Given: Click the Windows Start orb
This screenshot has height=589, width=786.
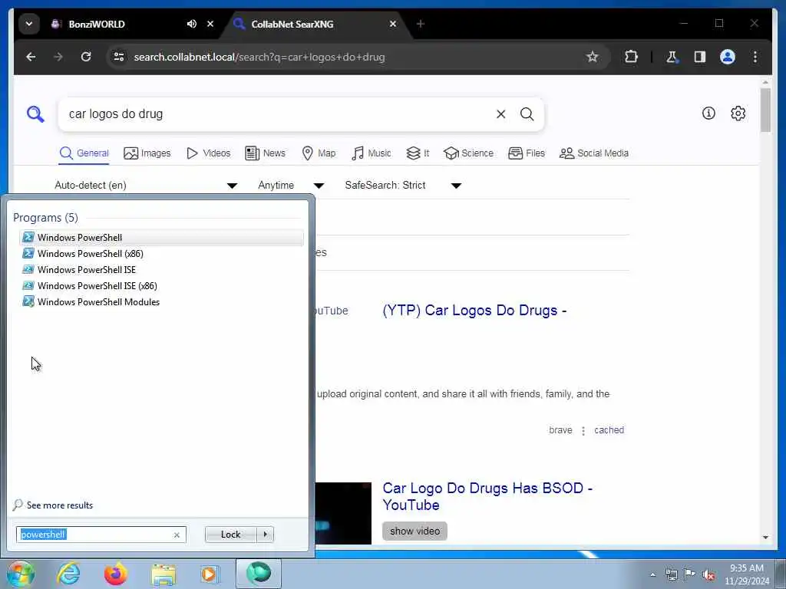Looking at the screenshot, I should click(21, 574).
